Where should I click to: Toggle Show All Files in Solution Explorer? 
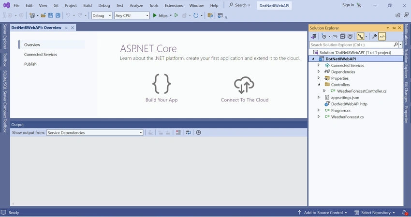tap(350, 36)
